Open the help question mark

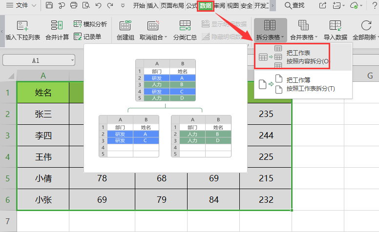point(375,5)
